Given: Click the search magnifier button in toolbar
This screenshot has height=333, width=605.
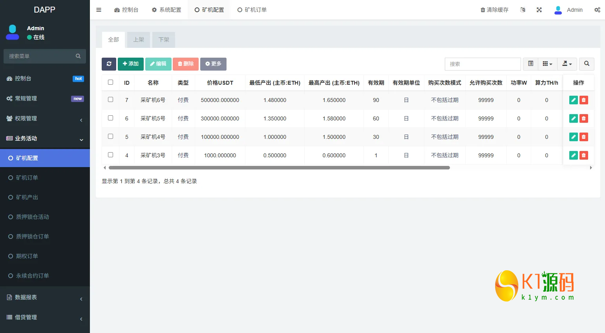Looking at the screenshot, I should tap(587, 64).
